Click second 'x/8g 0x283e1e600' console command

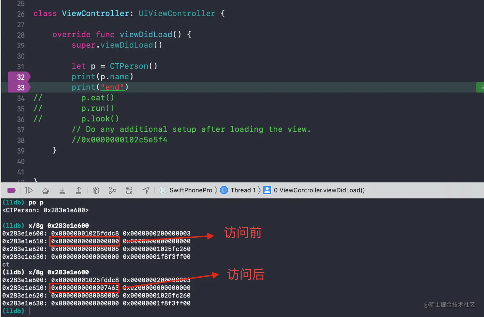pyautogui.click(x=59, y=272)
